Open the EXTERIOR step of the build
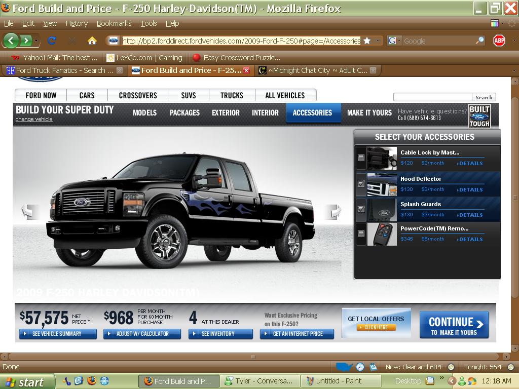Image resolution: width=519 pixels, height=389 pixels. pos(226,113)
